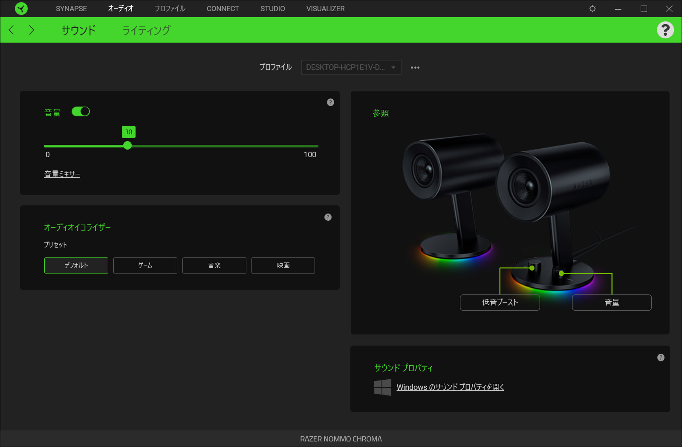Click the RAZER NOMMO CHROMA device name
This screenshot has height=447, width=682.
point(341,439)
